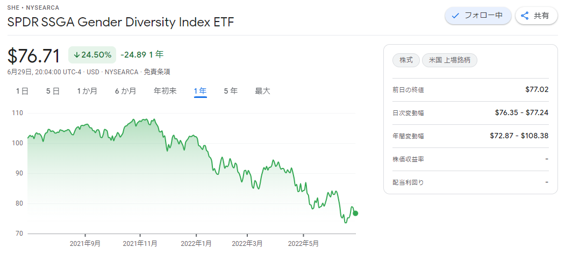The width and height of the screenshot is (572, 254).
Task: Select the 1日 time range tab
Action: 22,91
